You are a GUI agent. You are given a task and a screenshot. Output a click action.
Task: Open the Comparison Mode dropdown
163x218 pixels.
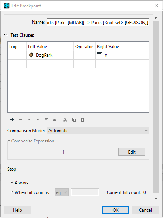98,130
